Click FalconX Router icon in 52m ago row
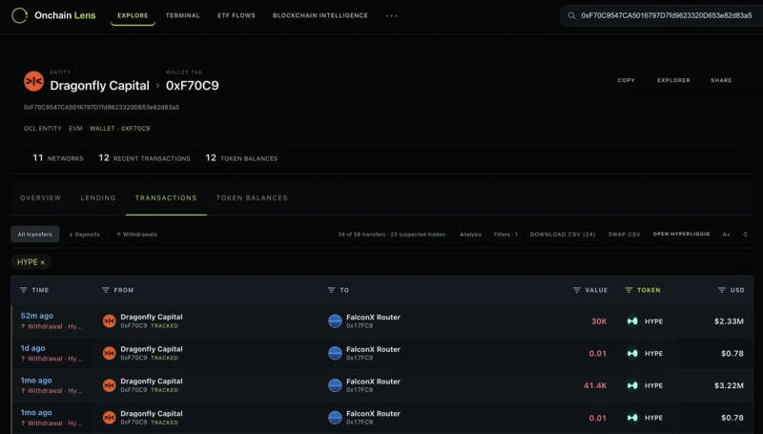Image resolution: width=763 pixels, height=434 pixels. [336, 321]
